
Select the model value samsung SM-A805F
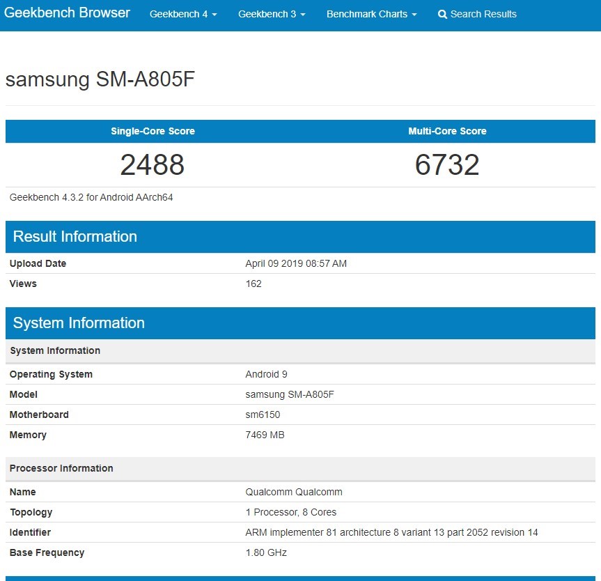coord(290,394)
